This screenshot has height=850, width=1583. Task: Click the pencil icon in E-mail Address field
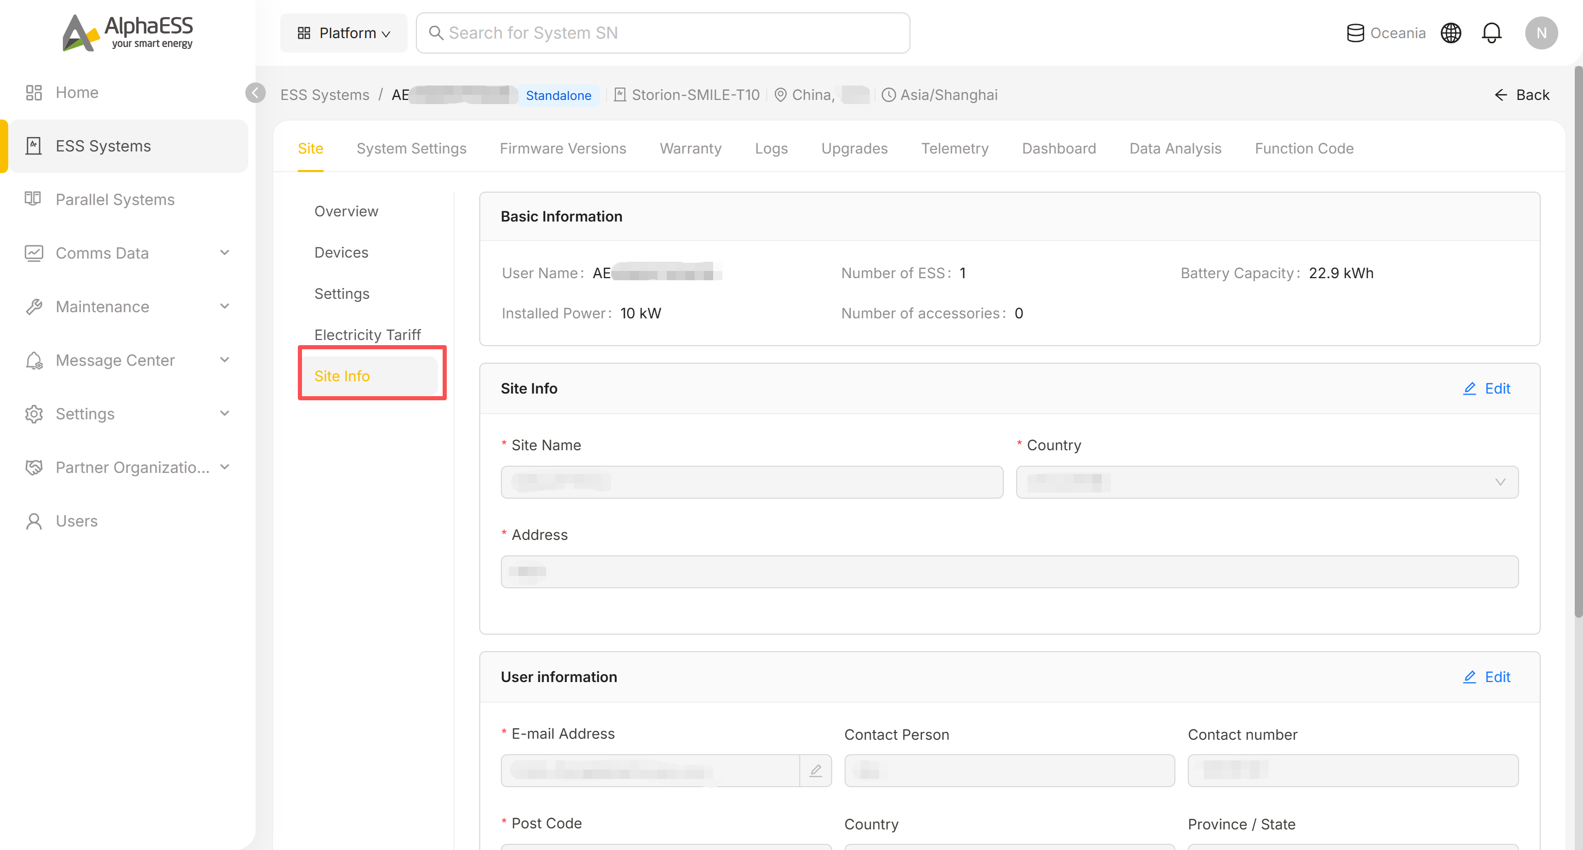816,771
